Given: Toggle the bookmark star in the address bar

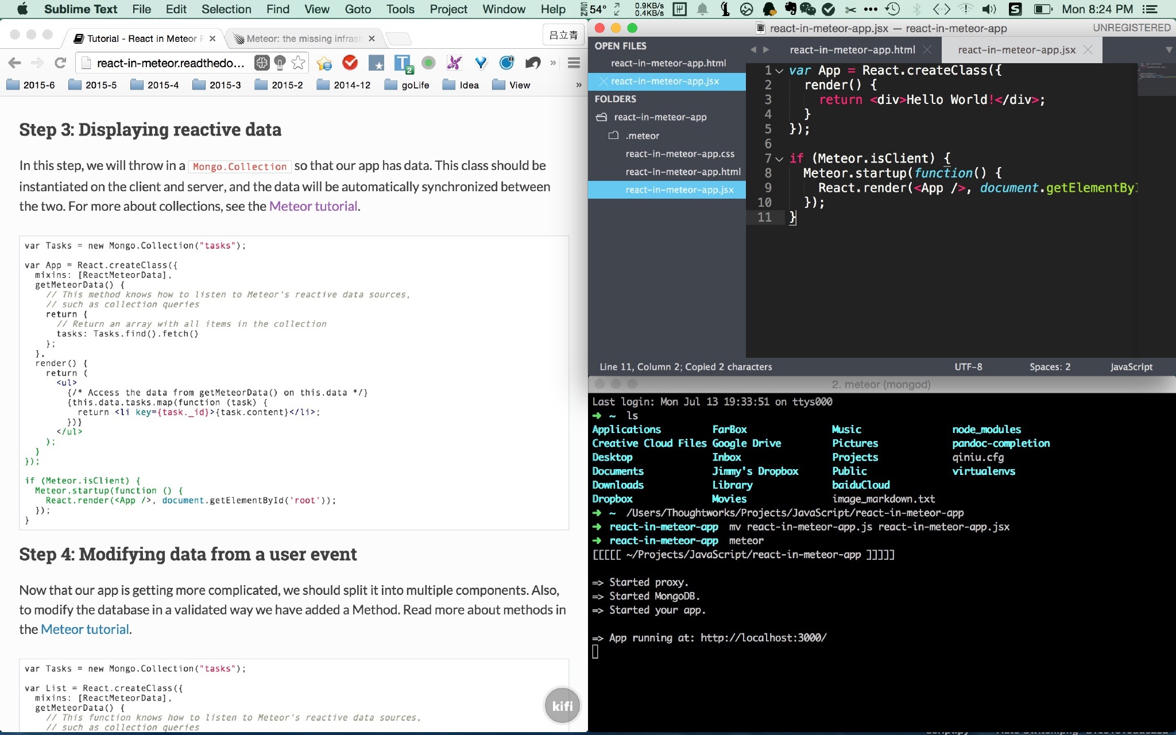Looking at the screenshot, I should [297, 63].
